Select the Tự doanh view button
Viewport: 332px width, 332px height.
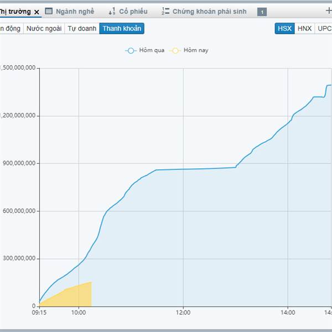82,28
